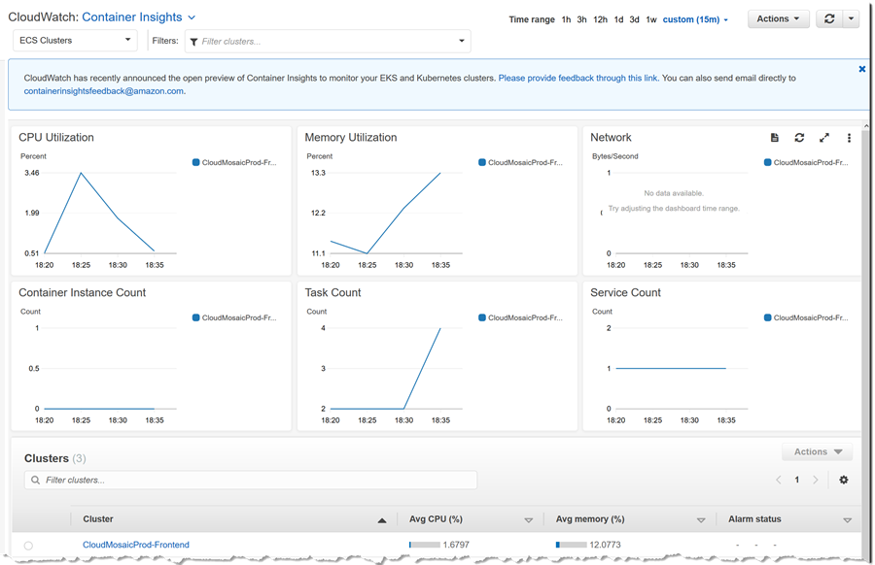Viewport: 875px width, 565px height.
Task: Open the CloudMosaicProd-Frontend cluster link
Action: click(135, 545)
